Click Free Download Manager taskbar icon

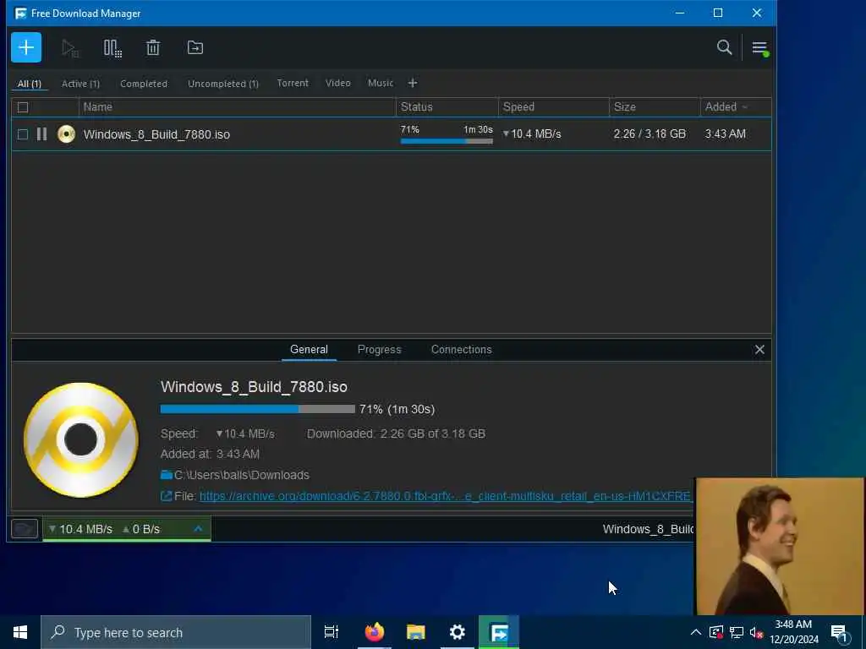499,632
